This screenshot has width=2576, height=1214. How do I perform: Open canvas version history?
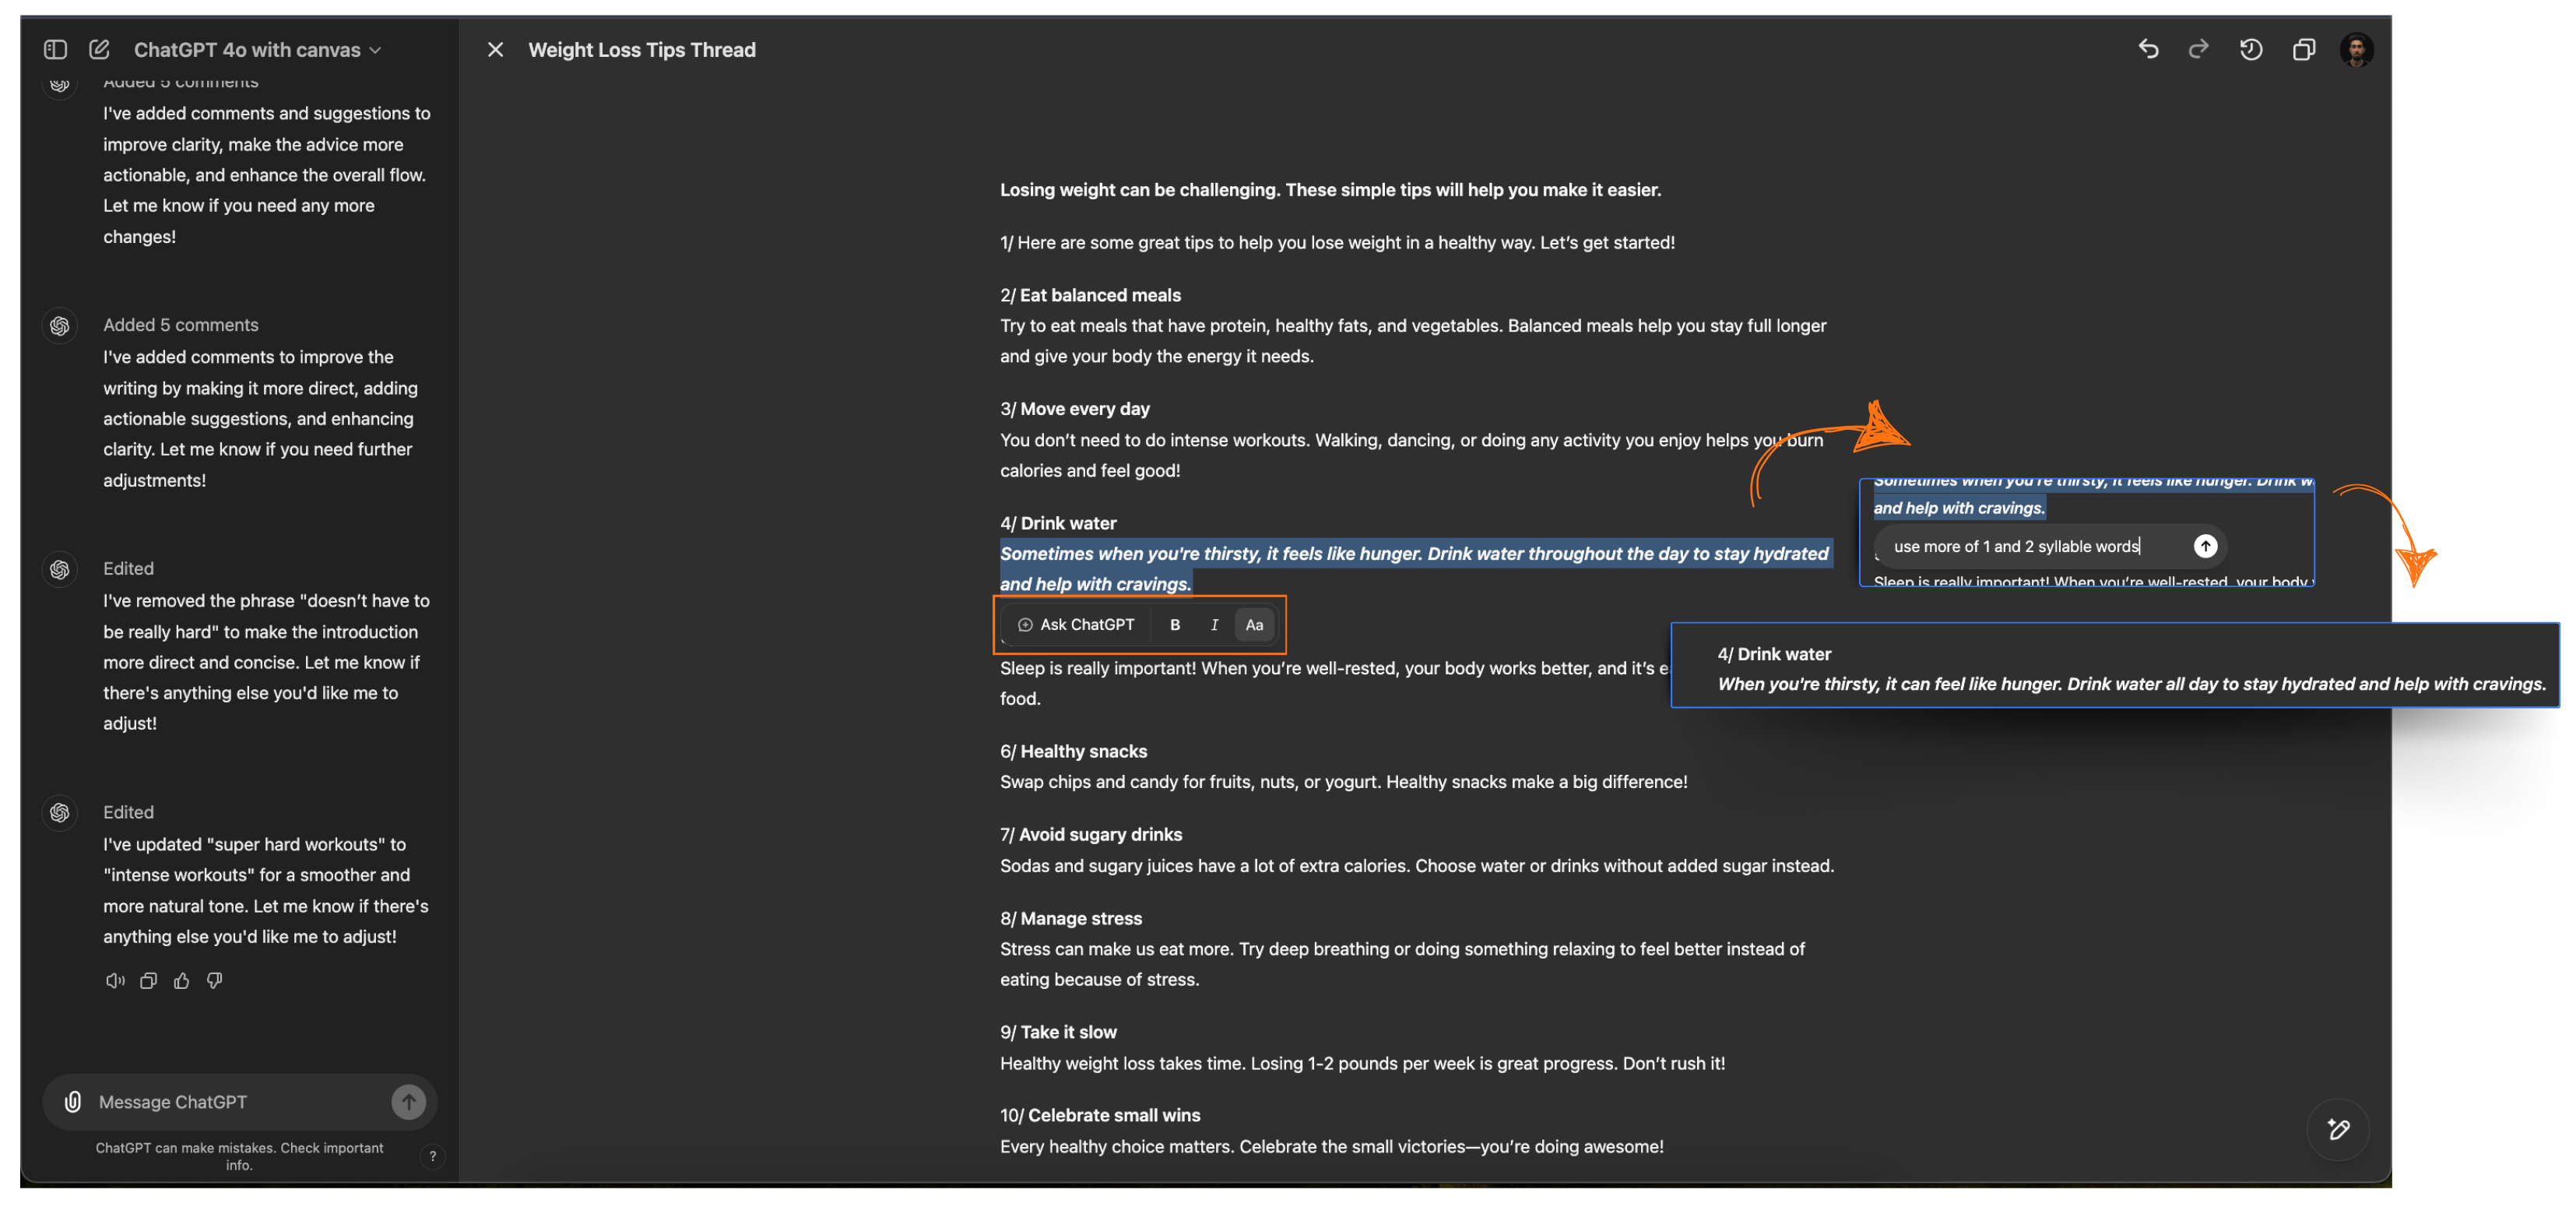pos(2250,49)
